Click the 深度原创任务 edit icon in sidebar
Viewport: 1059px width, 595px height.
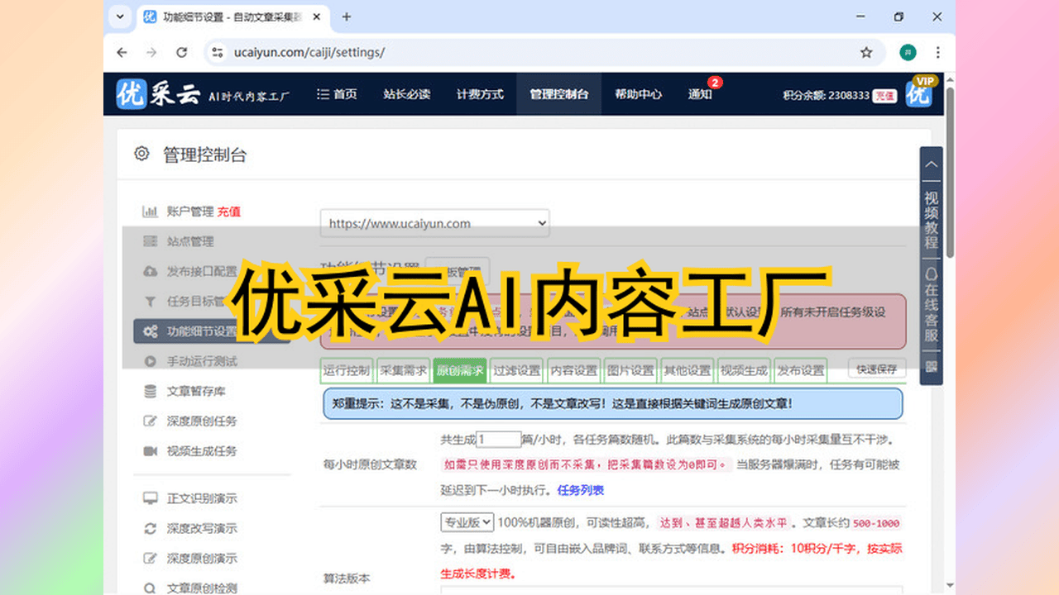tap(150, 421)
